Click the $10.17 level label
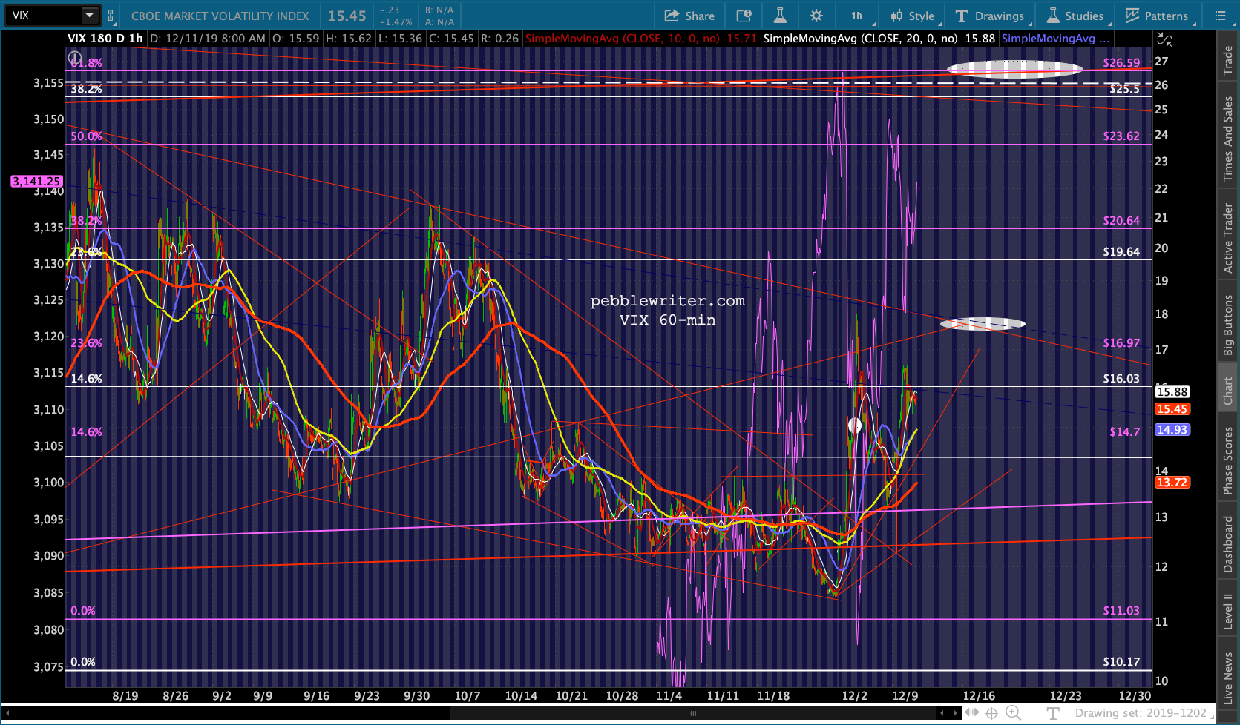The width and height of the screenshot is (1240, 725). tap(1121, 662)
